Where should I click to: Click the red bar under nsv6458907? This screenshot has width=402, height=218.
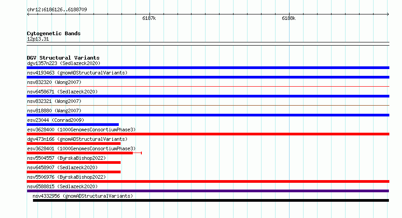coord(74,172)
